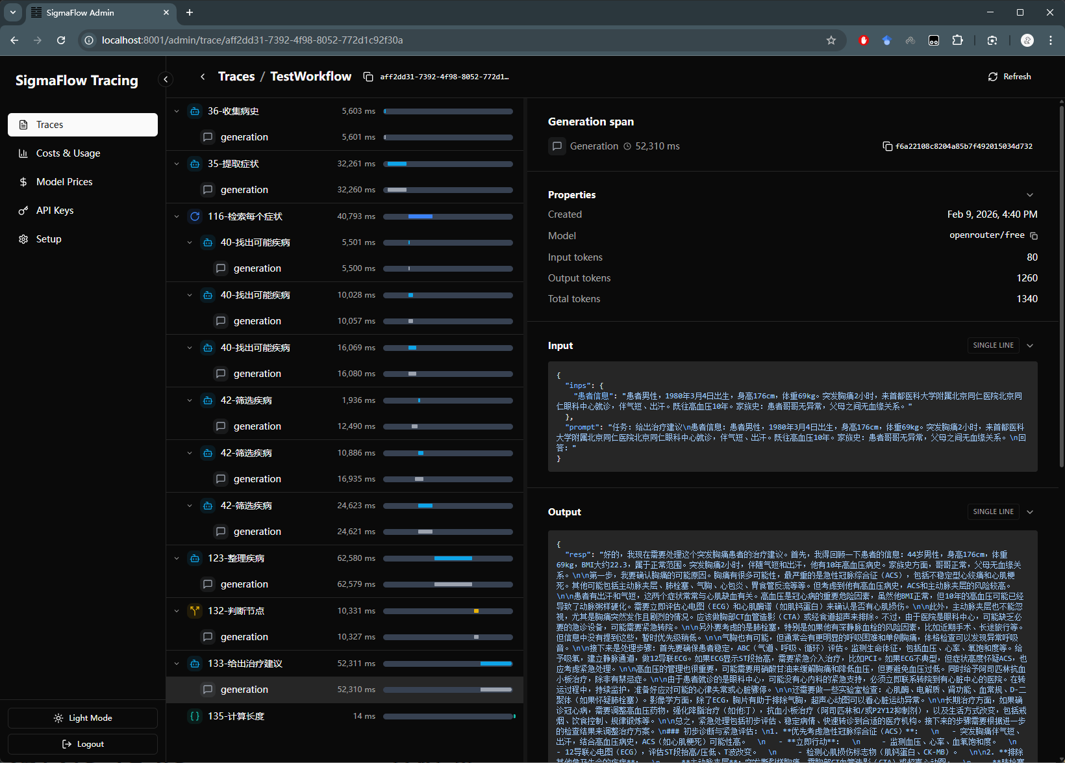1065x763 pixels.
Task: Open the Model Prices page
Action: pyautogui.click(x=64, y=182)
